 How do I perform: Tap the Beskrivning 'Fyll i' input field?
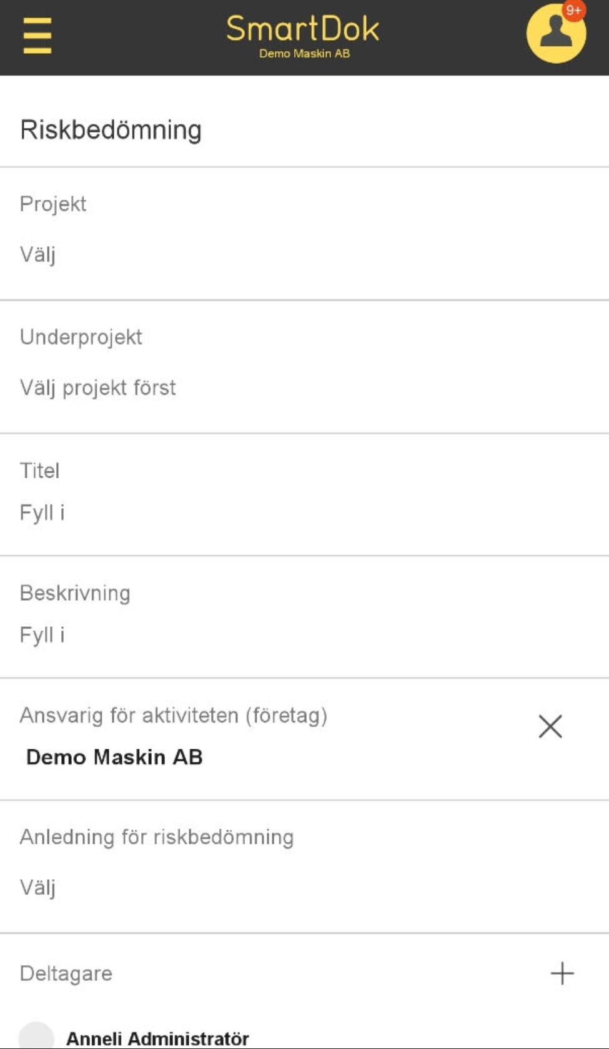(41, 635)
